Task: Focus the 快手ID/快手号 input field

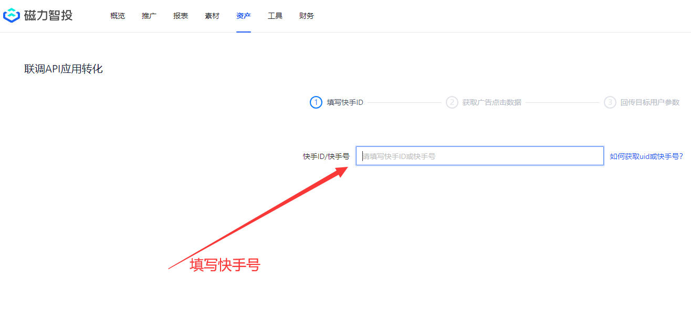Action: coord(480,156)
